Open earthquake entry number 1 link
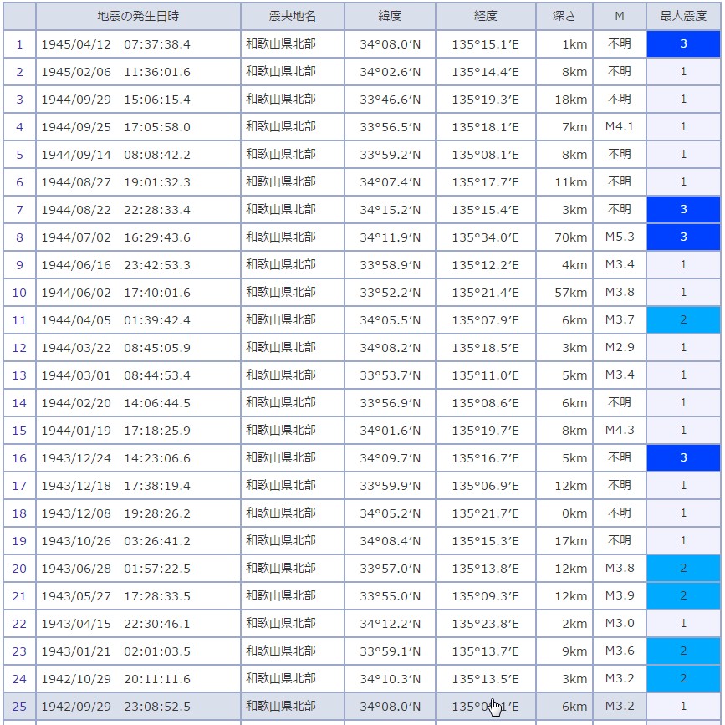 [19, 44]
